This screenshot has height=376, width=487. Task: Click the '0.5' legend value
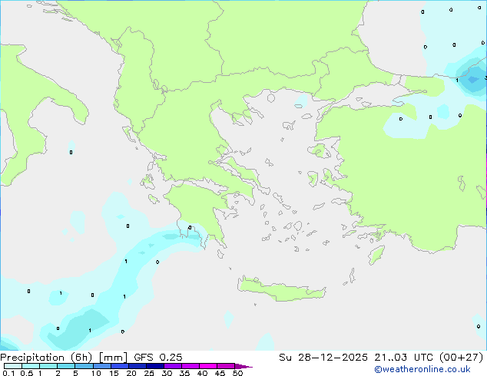click(27, 373)
